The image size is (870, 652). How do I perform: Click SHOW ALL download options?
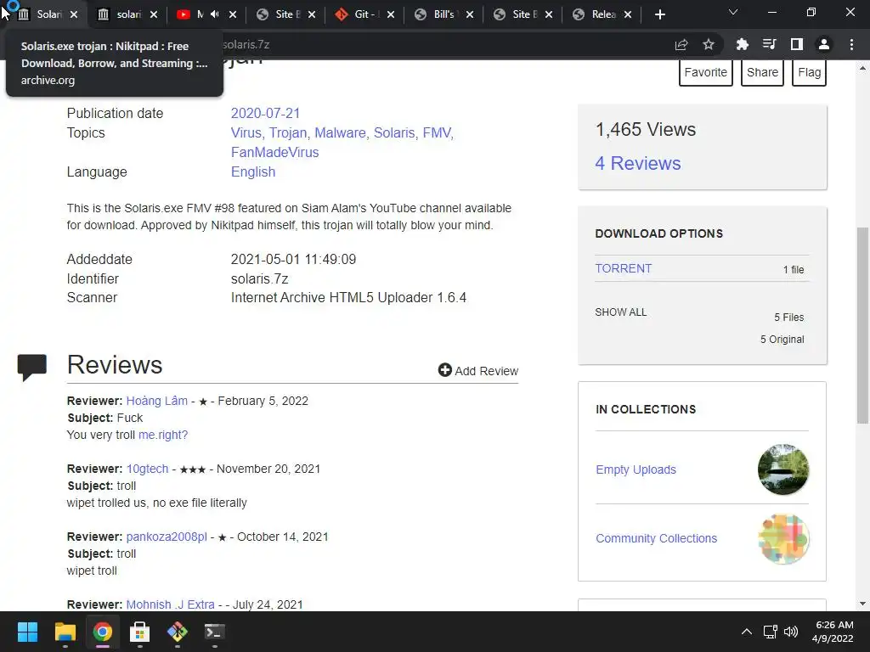620,312
